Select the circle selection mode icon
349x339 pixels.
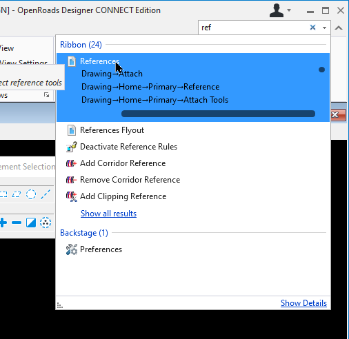(31, 194)
